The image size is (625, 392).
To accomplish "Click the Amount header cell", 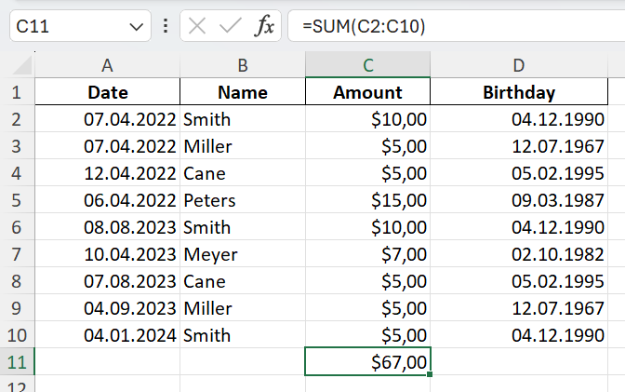I will [368, 92].
